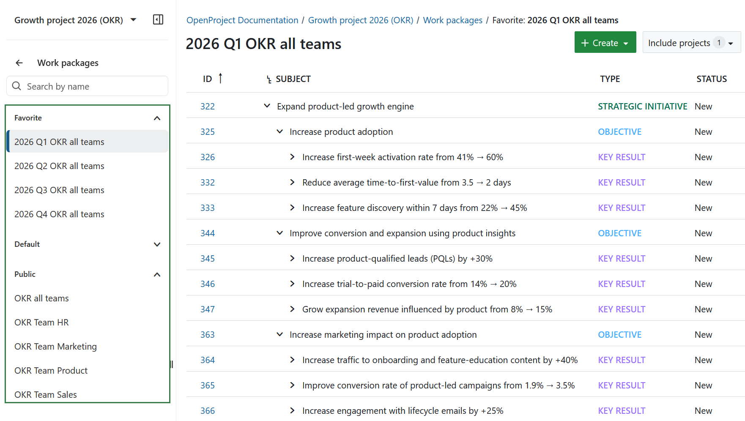Collapse the project sidebar panel
Viewport: 745px width, 421px height.
[158, 19]
